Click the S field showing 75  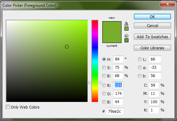pyautogui.click(x=118, y=68)
